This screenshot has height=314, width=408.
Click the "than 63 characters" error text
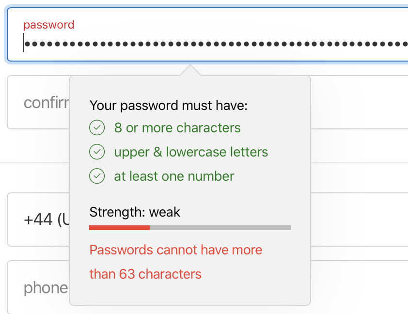coord(145,274)
